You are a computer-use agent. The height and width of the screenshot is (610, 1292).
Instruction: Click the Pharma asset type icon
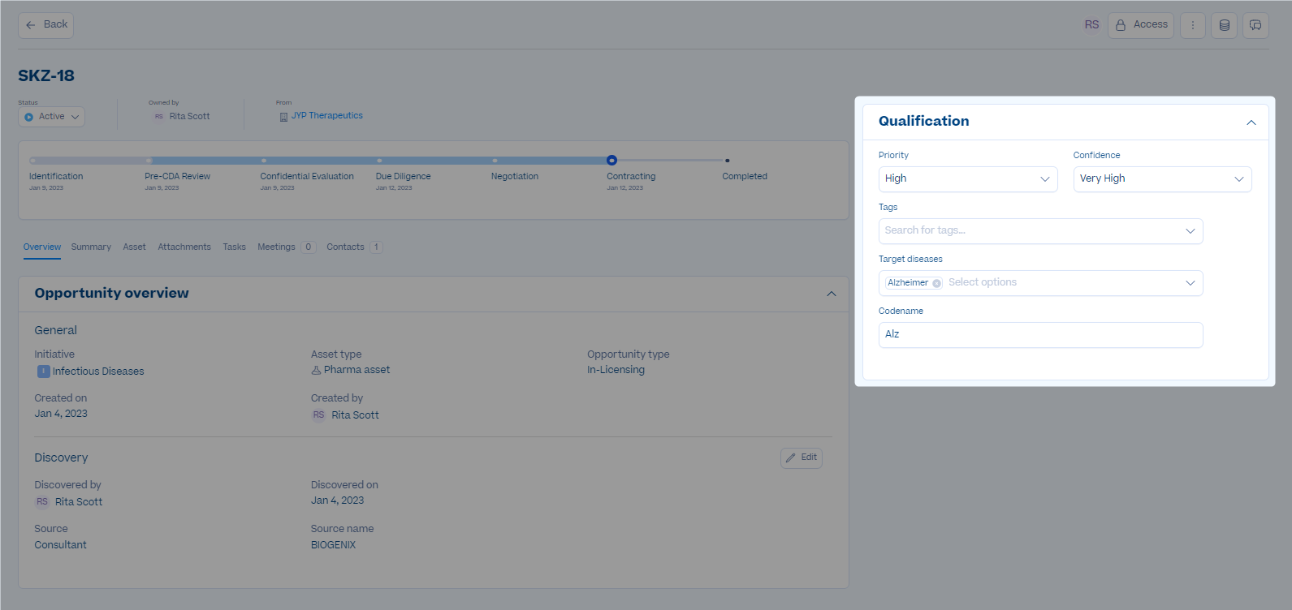tap(316, 370)
